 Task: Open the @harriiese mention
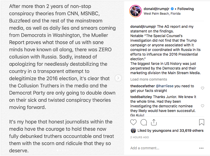(x=165, y=86)
